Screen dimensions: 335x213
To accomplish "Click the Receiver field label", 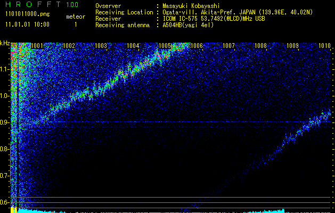I will [x=108, y=19].
